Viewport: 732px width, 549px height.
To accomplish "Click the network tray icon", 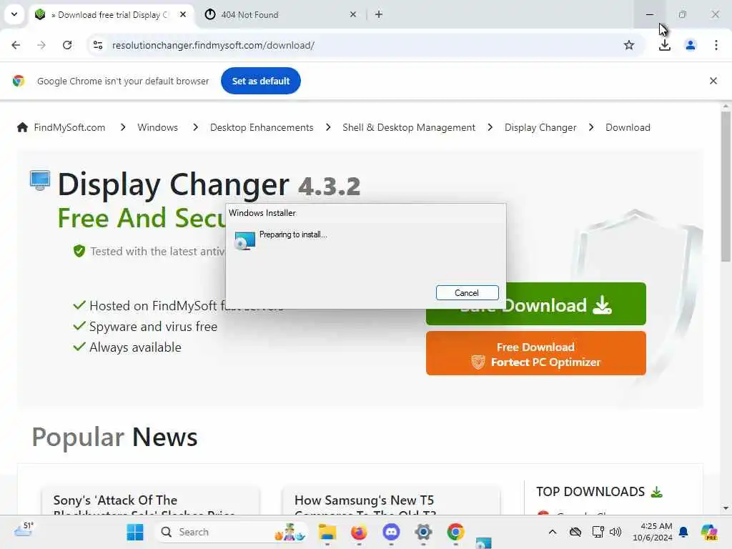I will click(x=598, y=532).
